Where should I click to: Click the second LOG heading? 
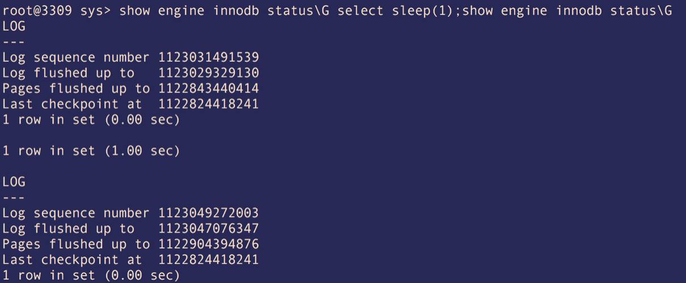coord(14,183)
